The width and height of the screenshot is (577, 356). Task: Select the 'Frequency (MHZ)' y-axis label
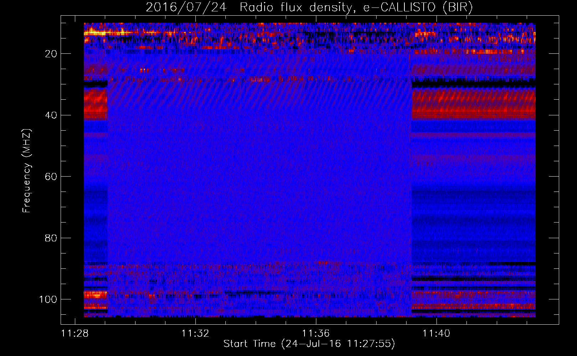[x=27, y=171]
